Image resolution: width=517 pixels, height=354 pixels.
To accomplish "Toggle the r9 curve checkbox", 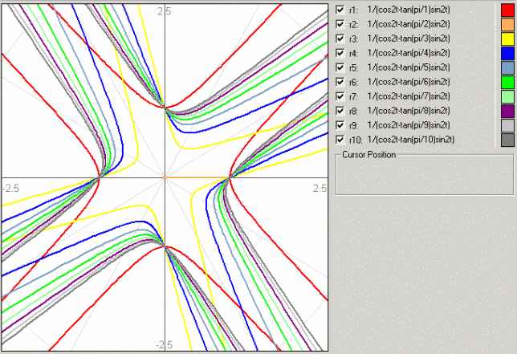I will 340,125.
